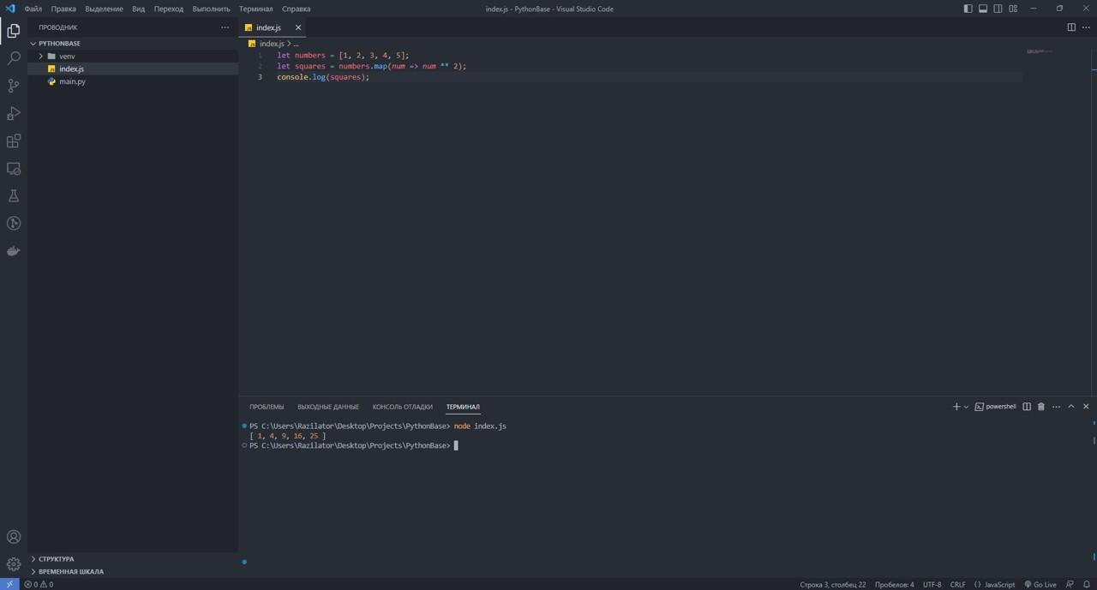
Task: Switch to the ПРОБЛЕМЫ panel tab
Action: click(267, 407)
